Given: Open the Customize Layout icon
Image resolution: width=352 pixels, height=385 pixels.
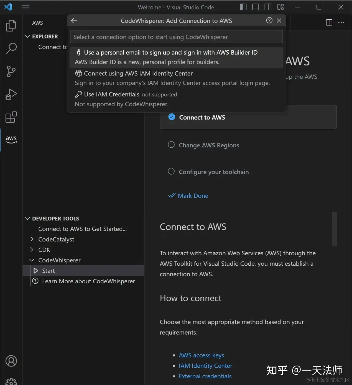Looking at the screenshot, I should pos(280,7).
